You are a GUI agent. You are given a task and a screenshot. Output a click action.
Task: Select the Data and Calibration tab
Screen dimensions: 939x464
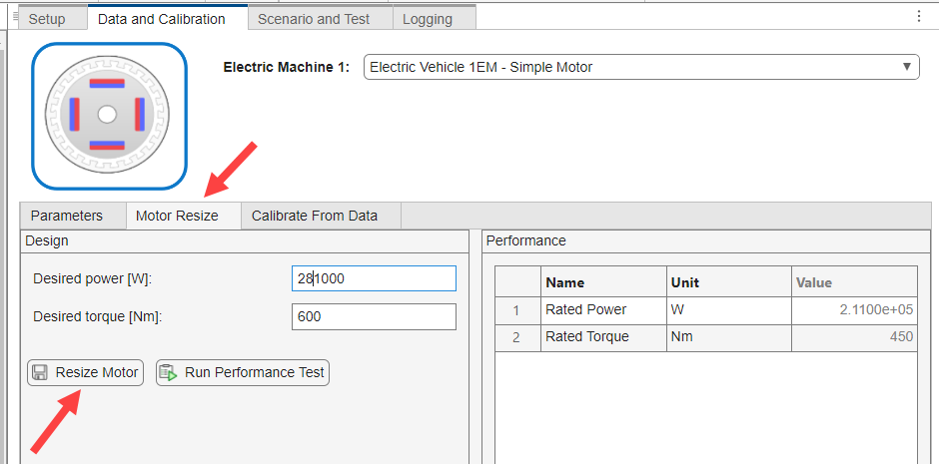click(x=161, y=18)
